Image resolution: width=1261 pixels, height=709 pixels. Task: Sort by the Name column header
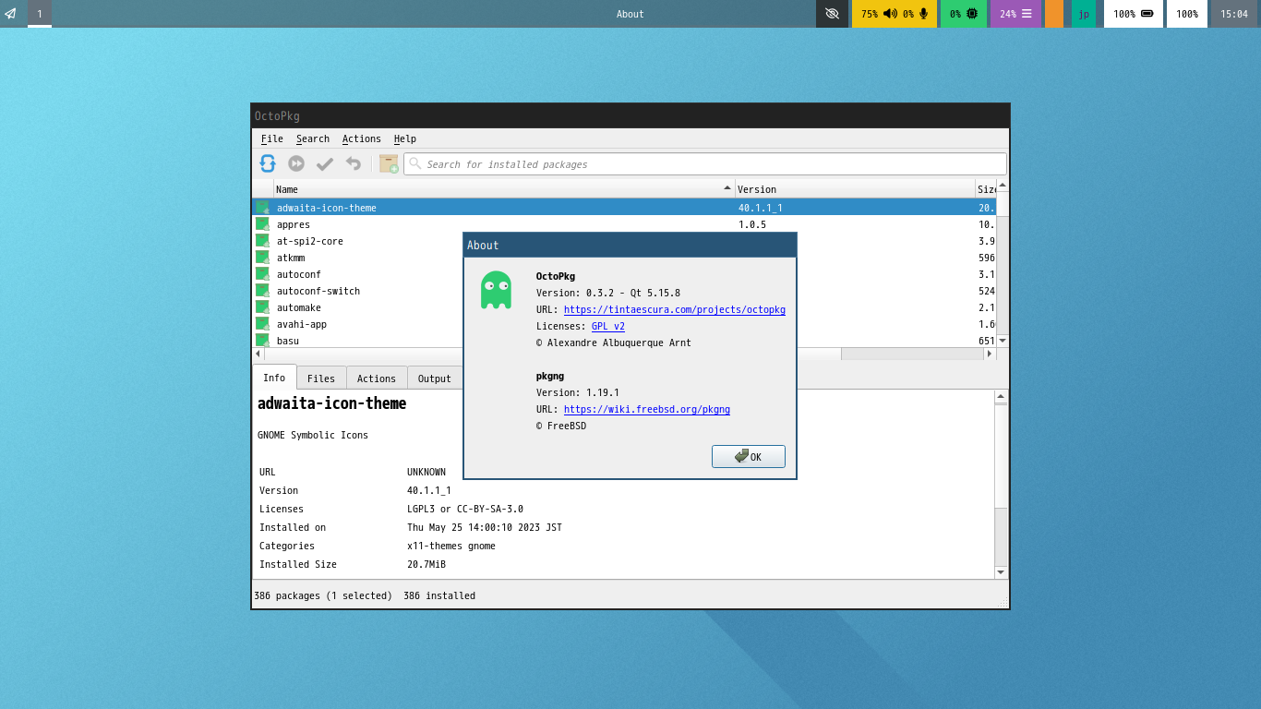(504, 189)
